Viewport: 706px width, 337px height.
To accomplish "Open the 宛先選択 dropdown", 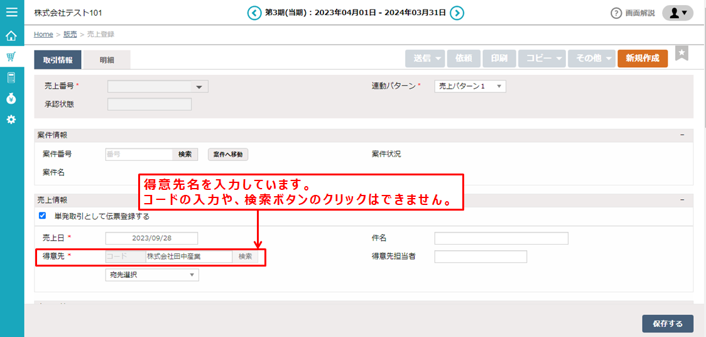I will click(151, 275).
